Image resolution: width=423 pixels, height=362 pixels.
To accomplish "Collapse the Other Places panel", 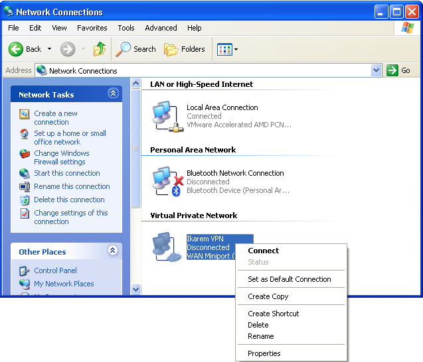I will point(112,251).
